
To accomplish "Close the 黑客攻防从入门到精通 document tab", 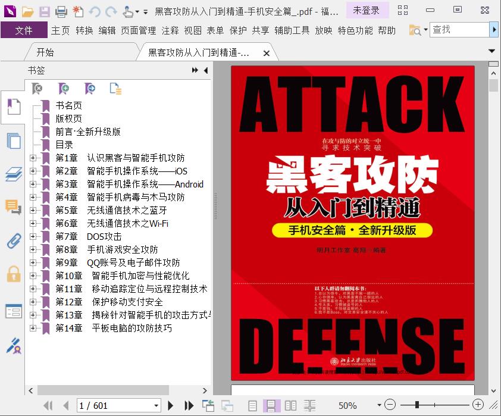I will [266, 53].
